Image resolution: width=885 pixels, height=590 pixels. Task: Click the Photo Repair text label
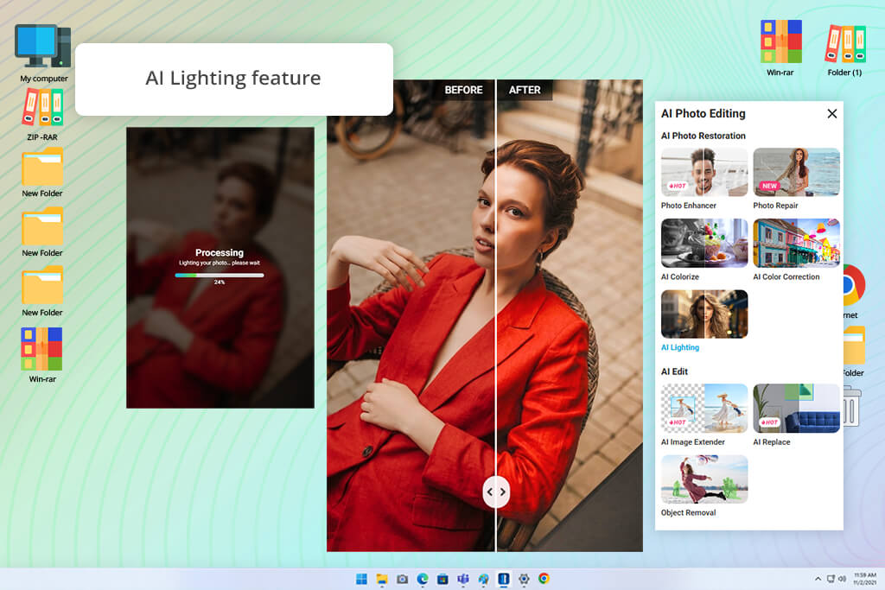coord(775,206)
